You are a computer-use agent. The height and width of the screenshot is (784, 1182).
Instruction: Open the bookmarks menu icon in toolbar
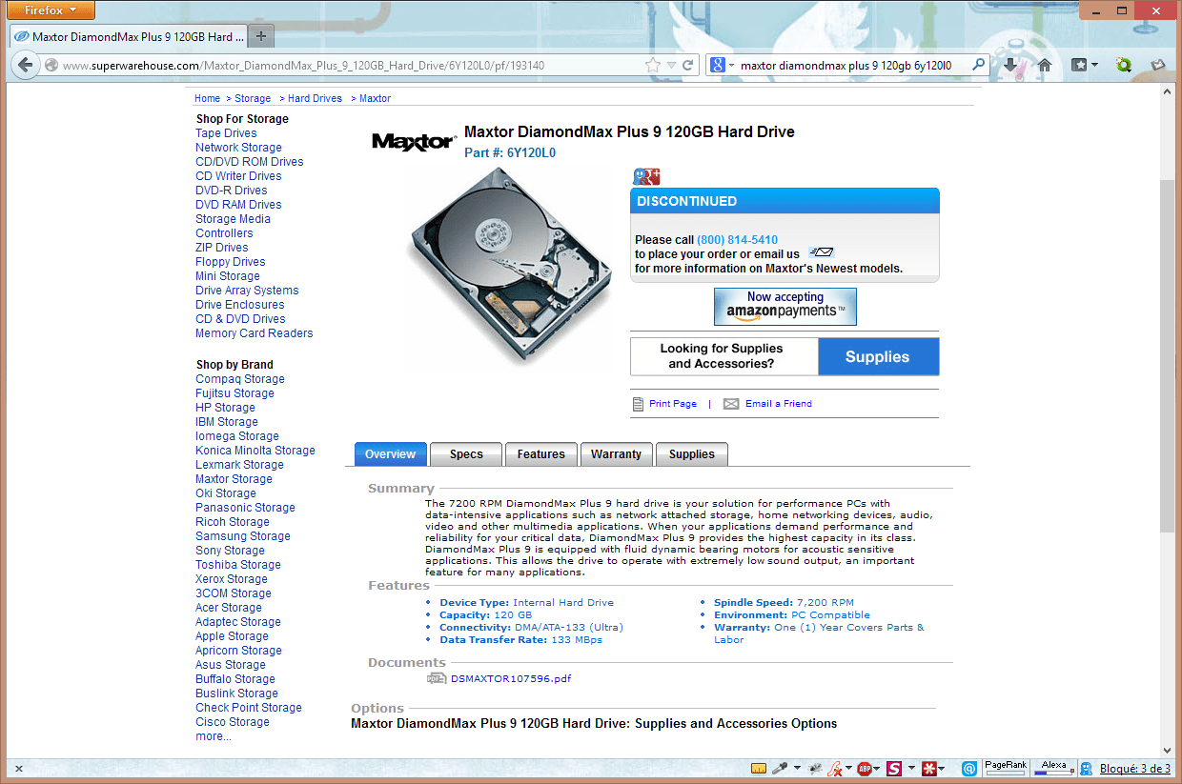point(1084,65)
